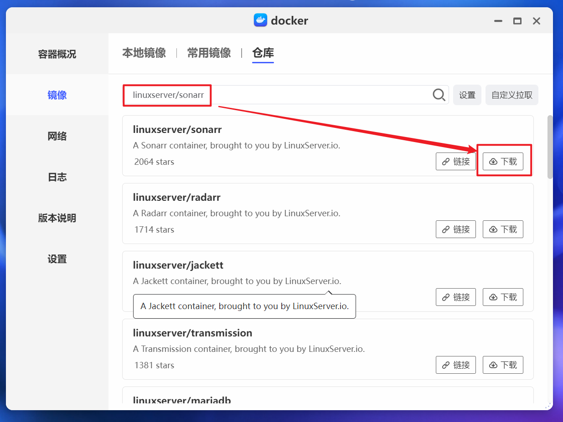Select 镜像 in the sidebar
This screenshot has width=563, height=422.
[x=57, y=95]
